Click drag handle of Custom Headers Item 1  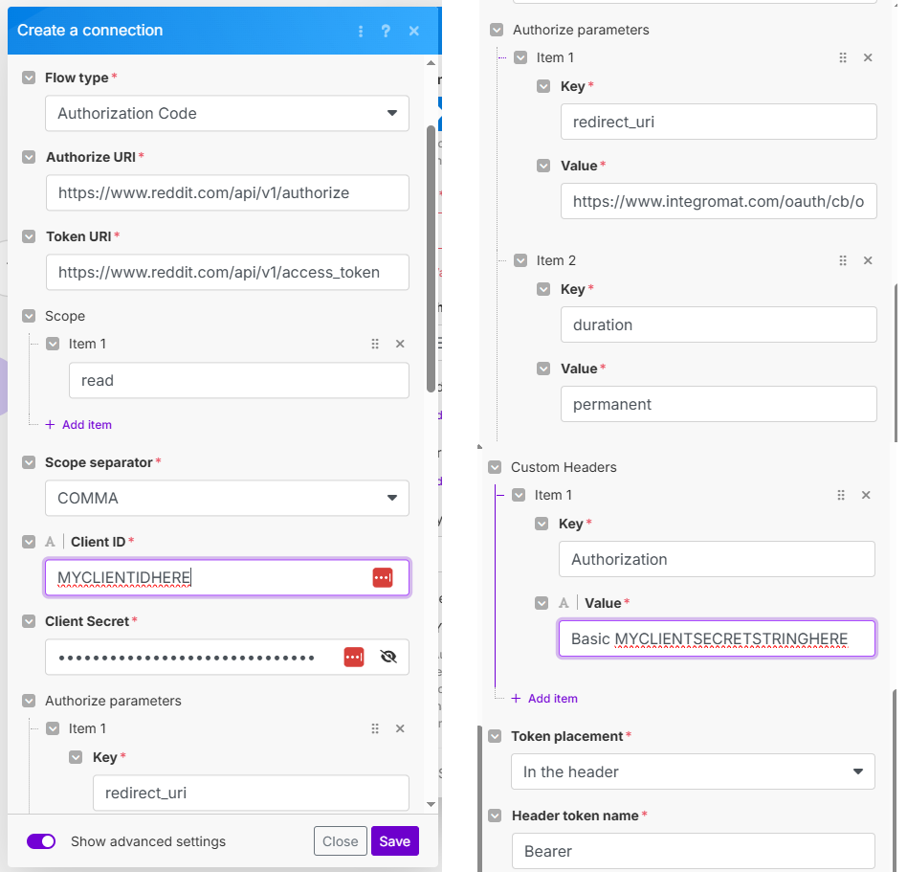tap(841, 495)
